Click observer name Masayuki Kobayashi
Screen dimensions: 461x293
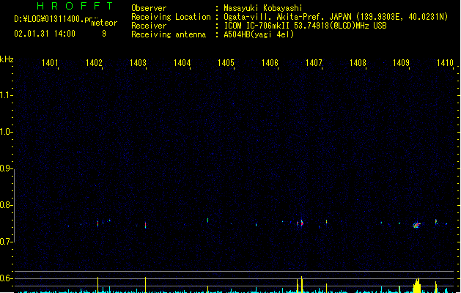tap(263, 8)
